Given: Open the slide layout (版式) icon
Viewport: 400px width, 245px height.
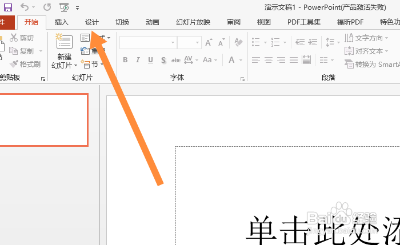Looking at the screenshot, I should point(85,38).
